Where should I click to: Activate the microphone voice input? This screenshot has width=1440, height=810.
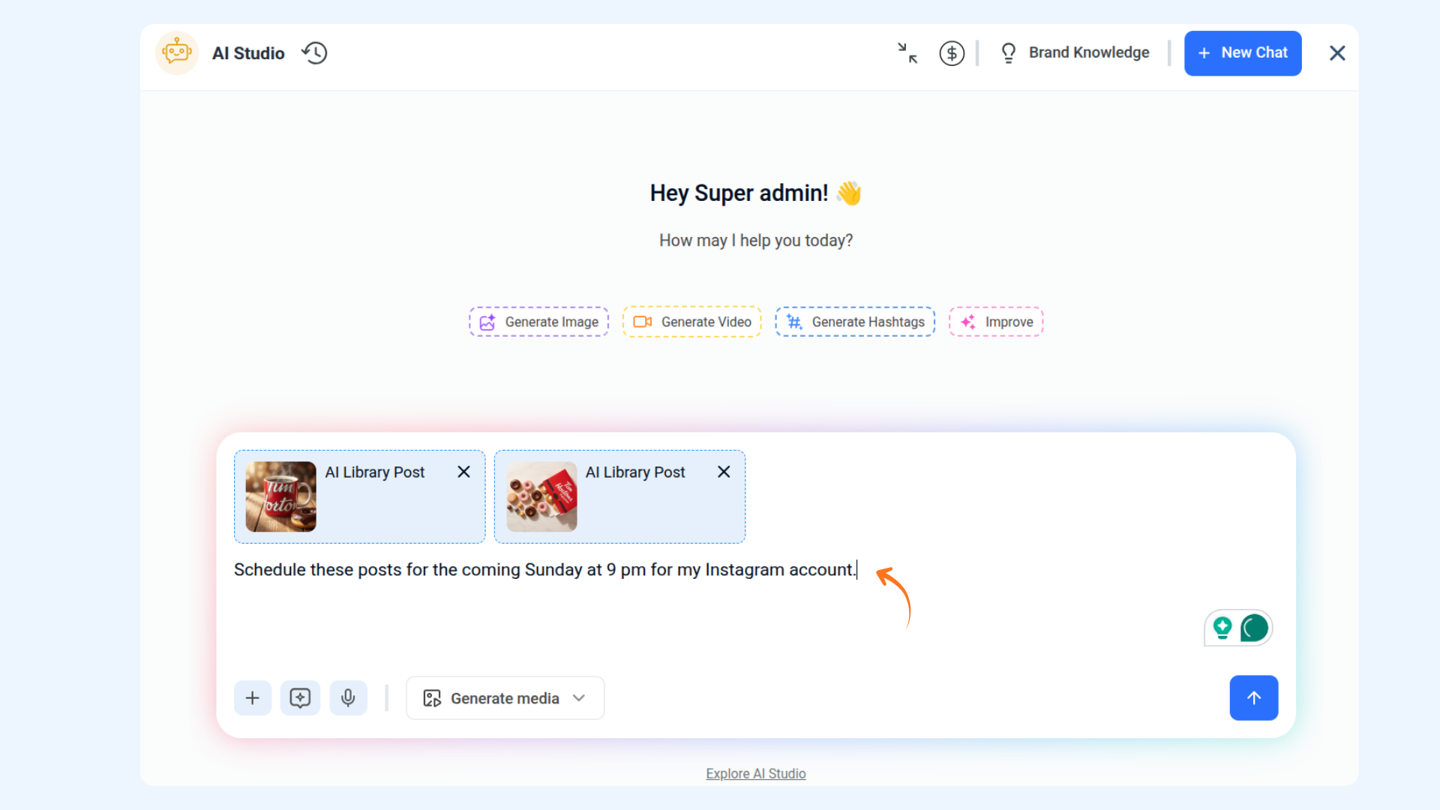click(x=348, y=698)
